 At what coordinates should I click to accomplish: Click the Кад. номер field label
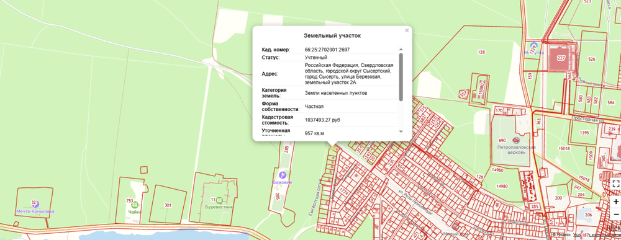276,50
